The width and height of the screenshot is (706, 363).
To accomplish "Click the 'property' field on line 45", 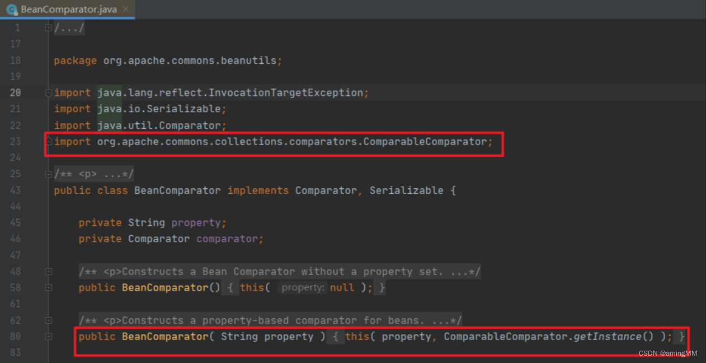I will pos(196,223).
